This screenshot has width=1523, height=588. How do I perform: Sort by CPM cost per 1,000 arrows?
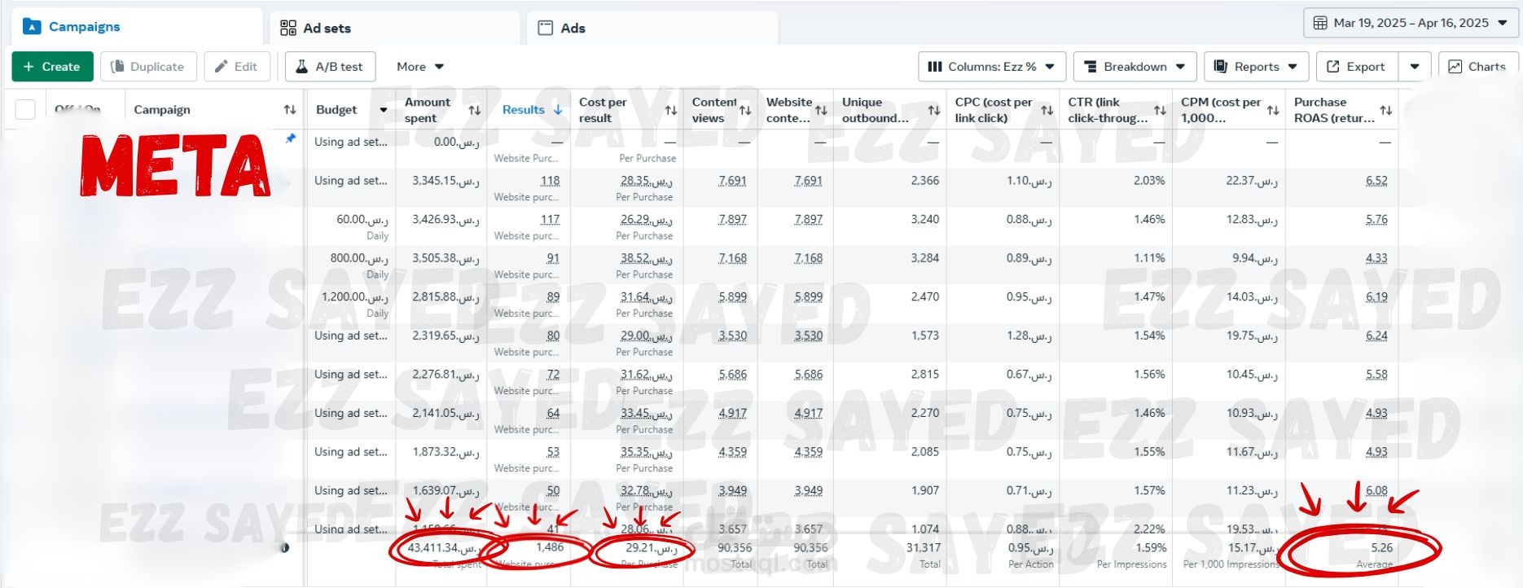(1273, 110)
